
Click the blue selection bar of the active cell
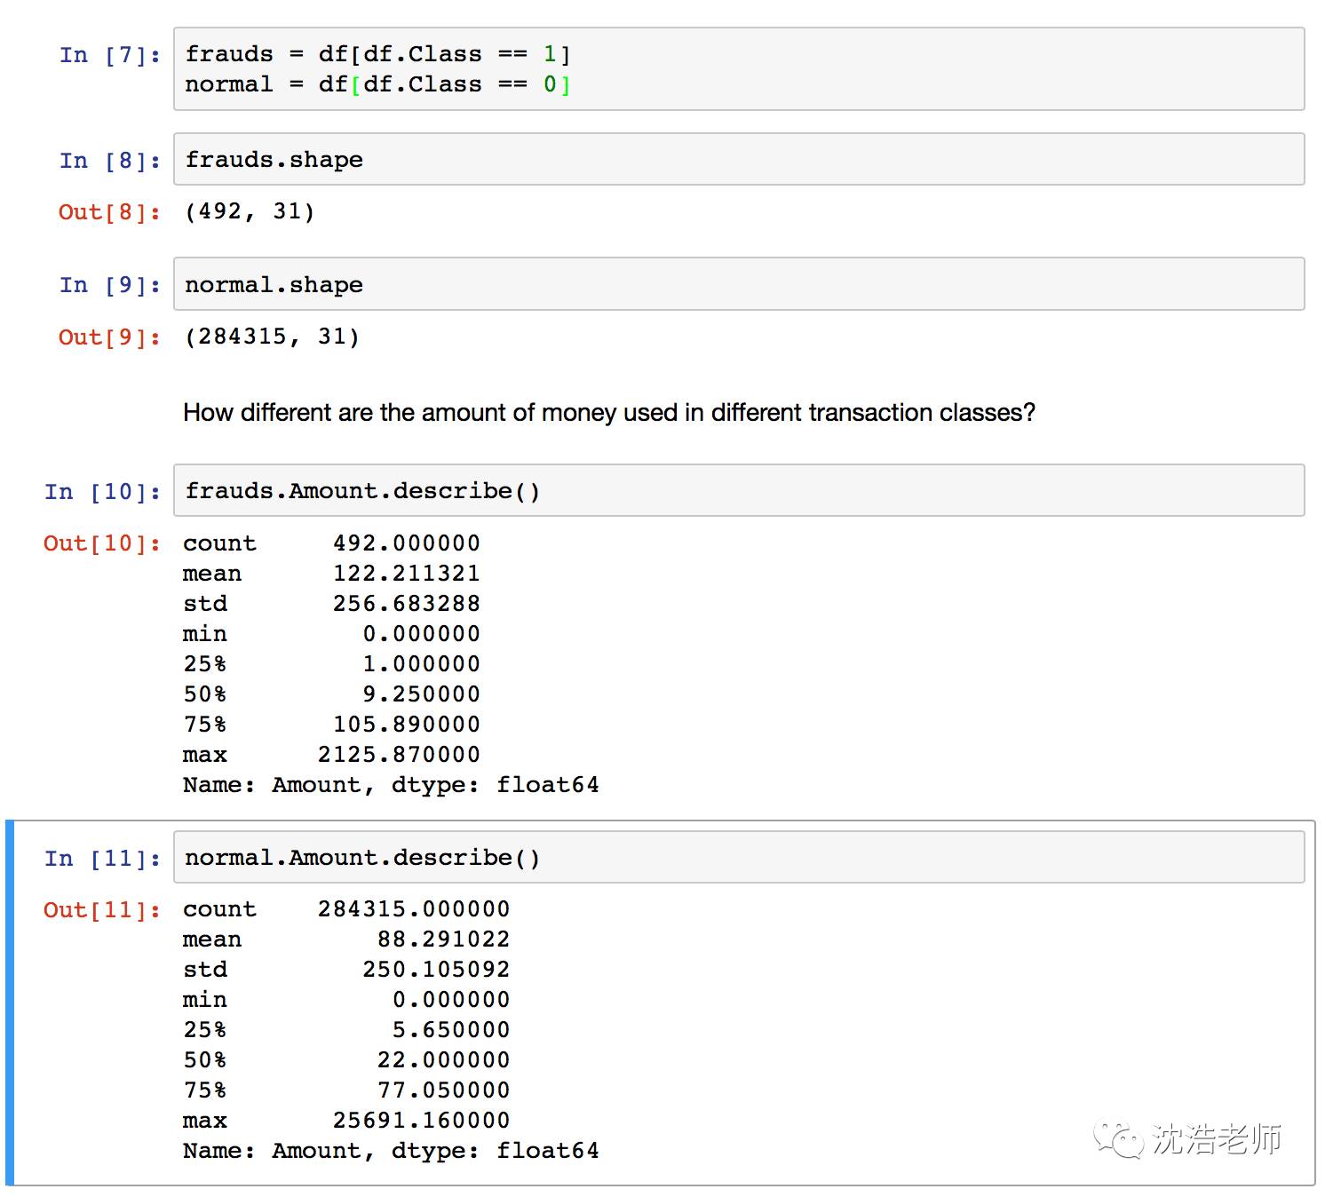(10, 1003)
